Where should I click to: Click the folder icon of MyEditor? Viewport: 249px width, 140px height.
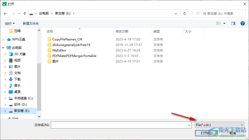click(49, 50)
